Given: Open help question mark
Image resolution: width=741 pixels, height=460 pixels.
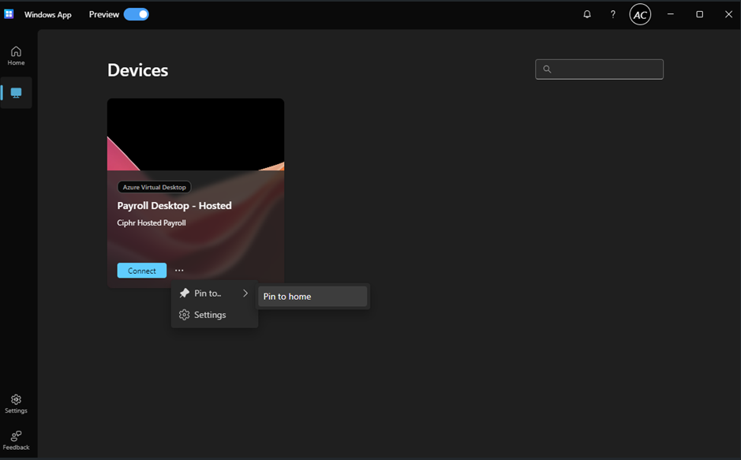Looking at the screenshot, I should [613, 14].
